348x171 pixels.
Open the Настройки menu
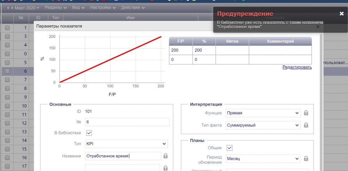point(103,8)
